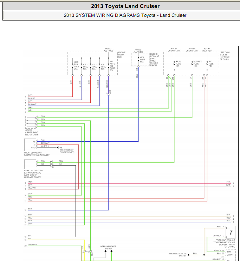Click 'EFI ENGINE COOLANT TEMPERATURE SENSOR' label
This screenshot has width=240, height=261.
(224, 243)
